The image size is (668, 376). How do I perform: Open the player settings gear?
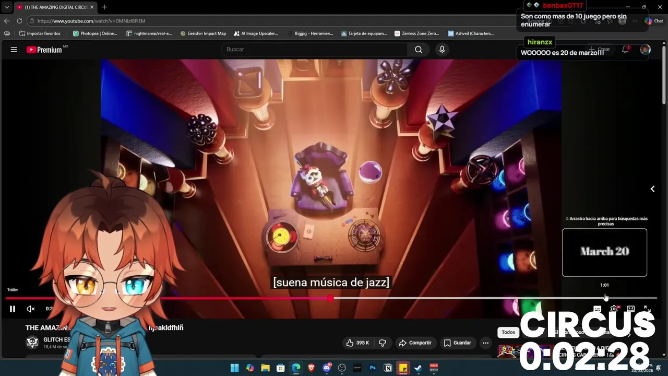coord(614,309)
